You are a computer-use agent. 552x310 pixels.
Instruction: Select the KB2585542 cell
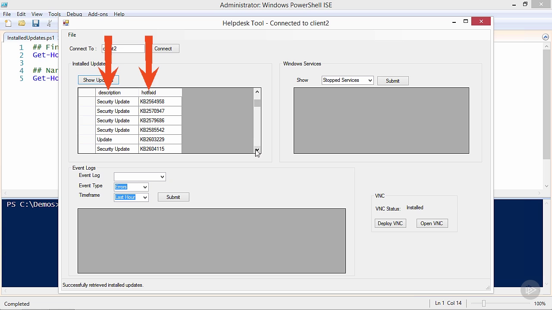pyautogui.click(x=160, y=130)
